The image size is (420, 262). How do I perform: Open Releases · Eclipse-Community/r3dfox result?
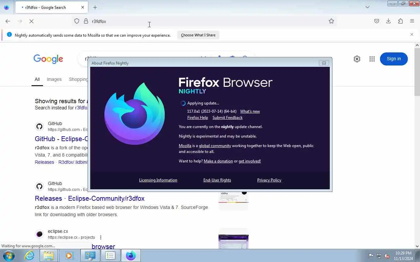point(90,198)
